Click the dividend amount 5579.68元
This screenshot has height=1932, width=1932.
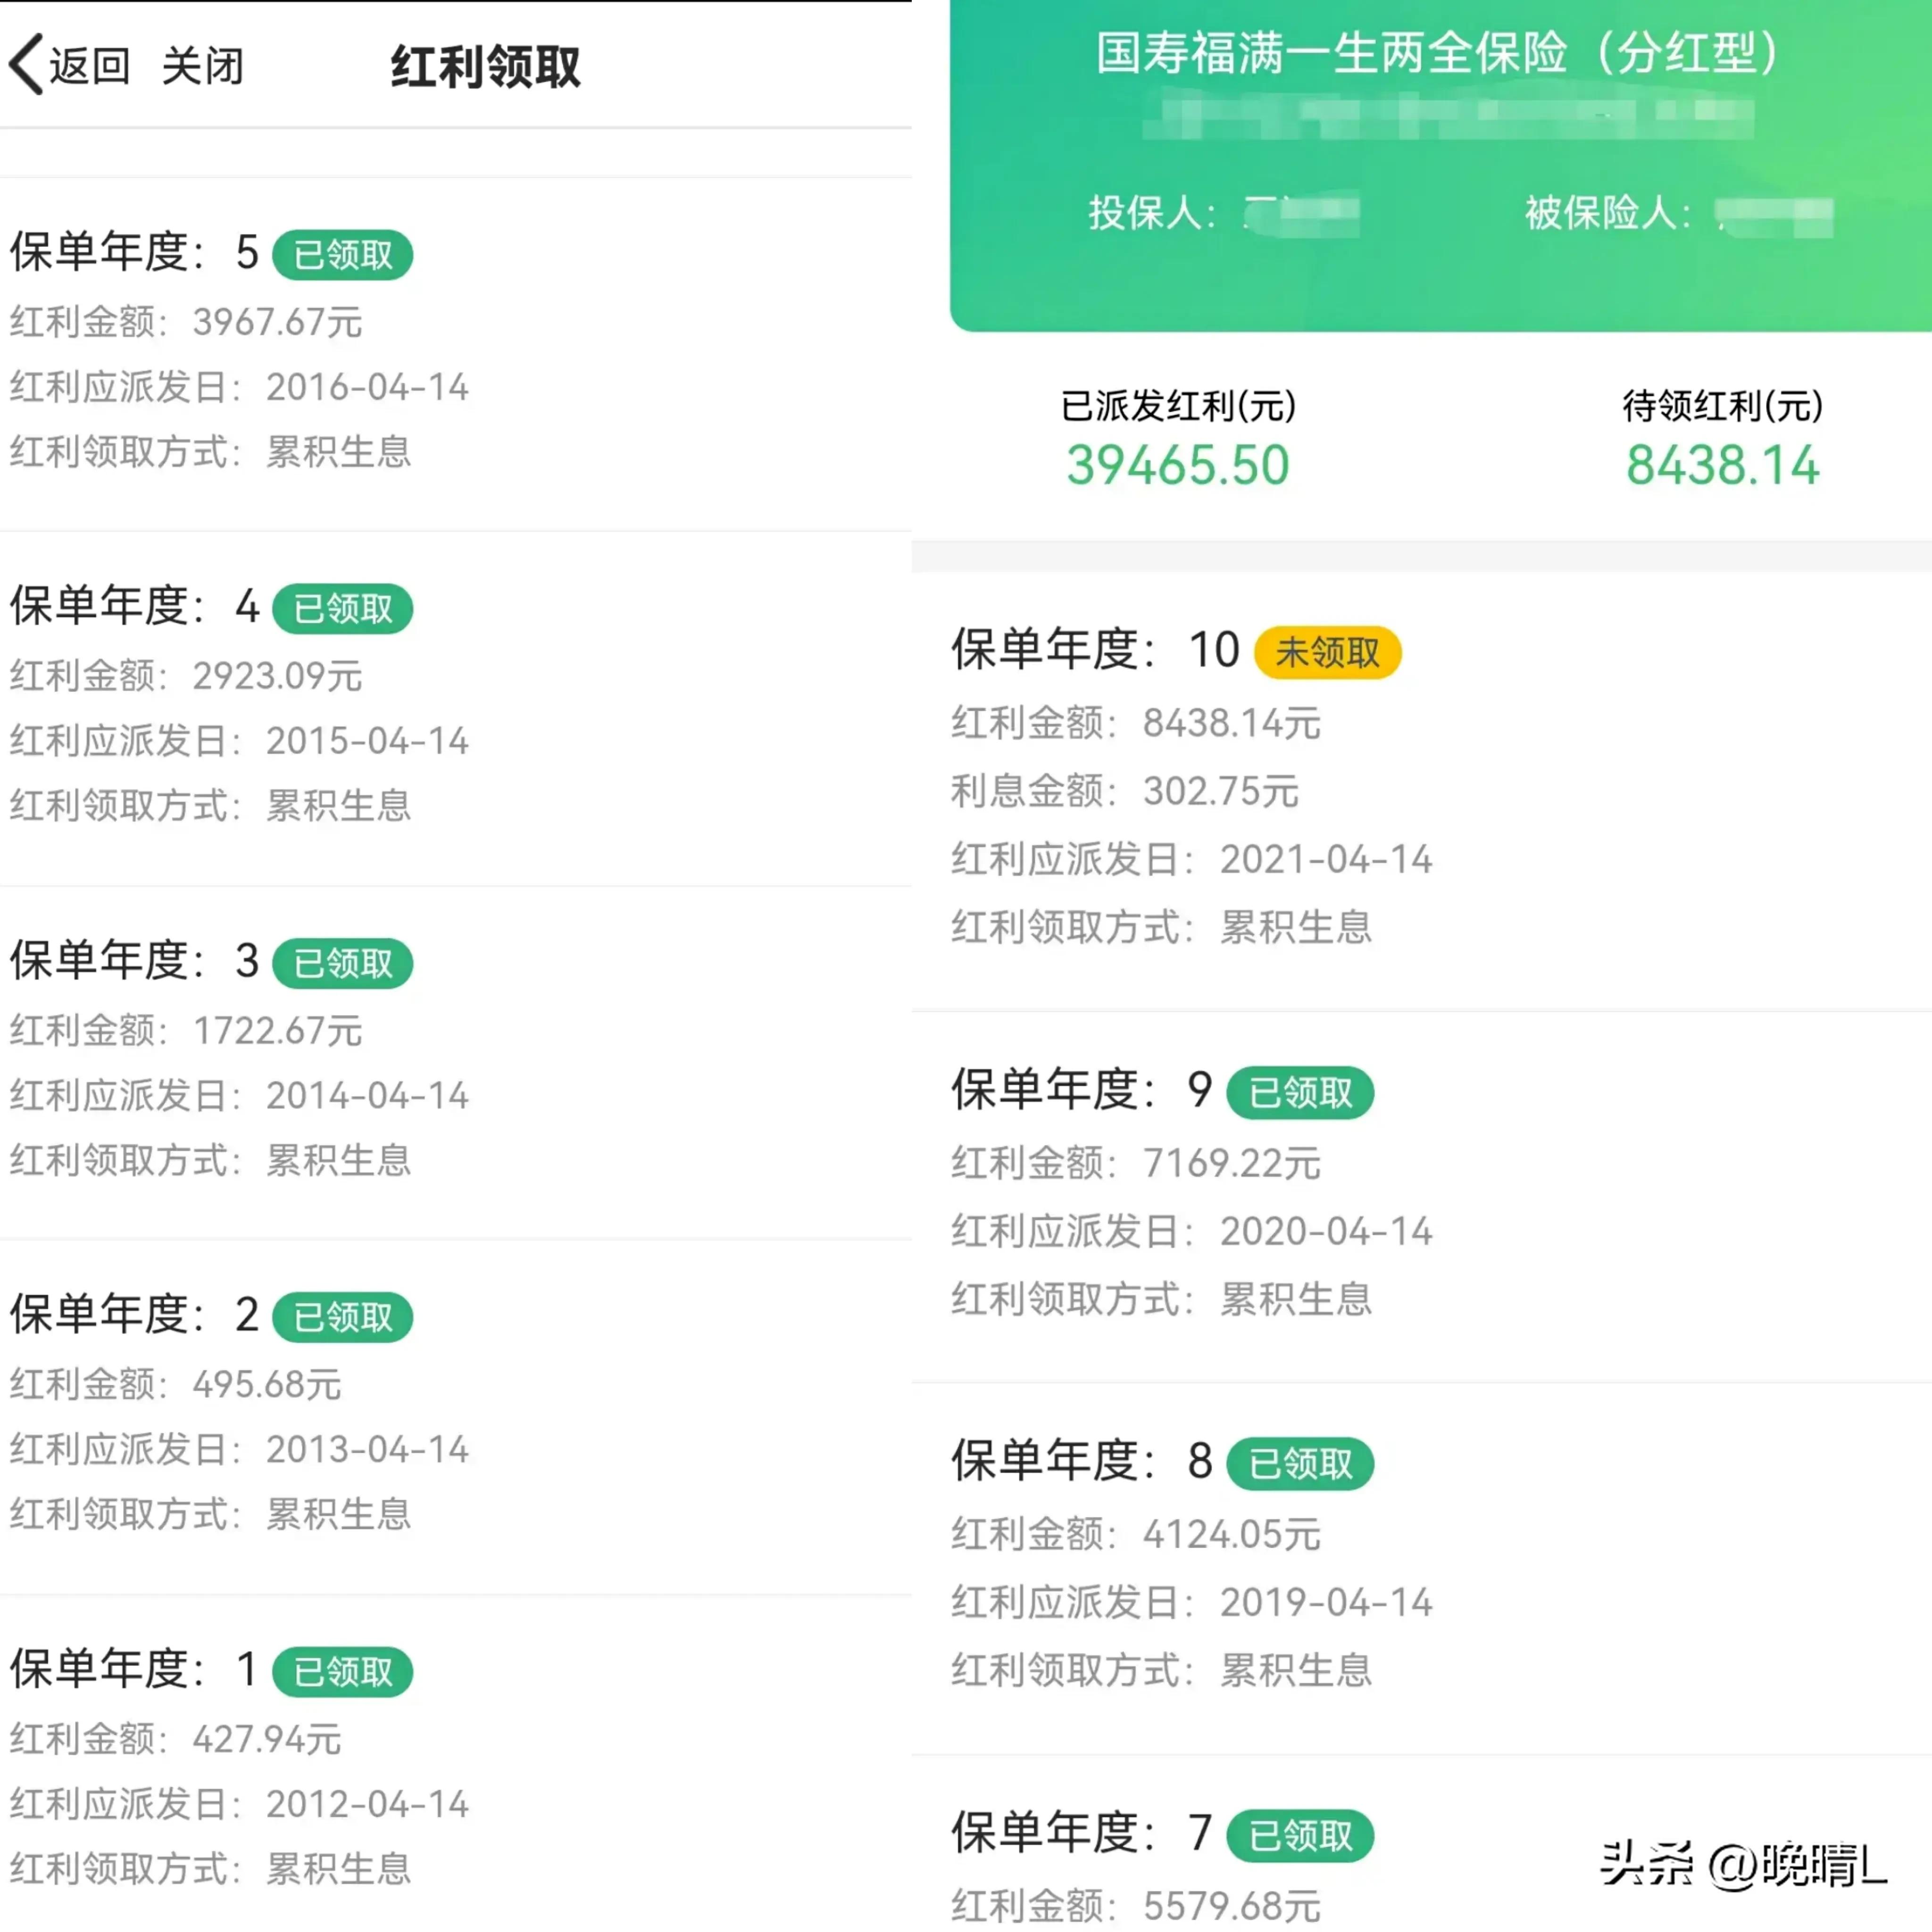[x=1233, y=1907]
